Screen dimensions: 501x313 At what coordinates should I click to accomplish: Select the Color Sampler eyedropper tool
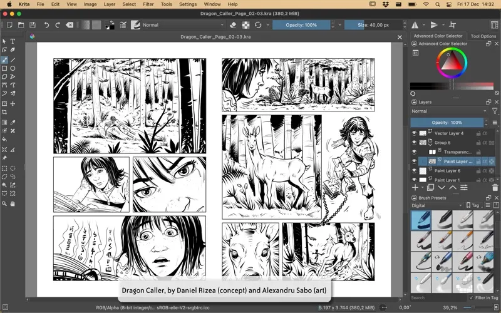pyautogui.click(x=13, y=122)
